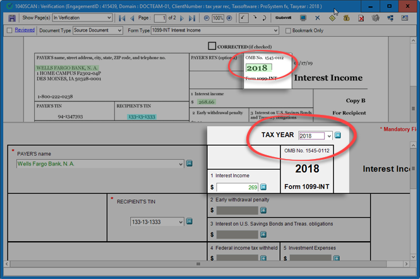Click icon next to Early withdrawal penalty field
Image resolution: width=420 pixels, height=279 pixels.
pos(263,210)
